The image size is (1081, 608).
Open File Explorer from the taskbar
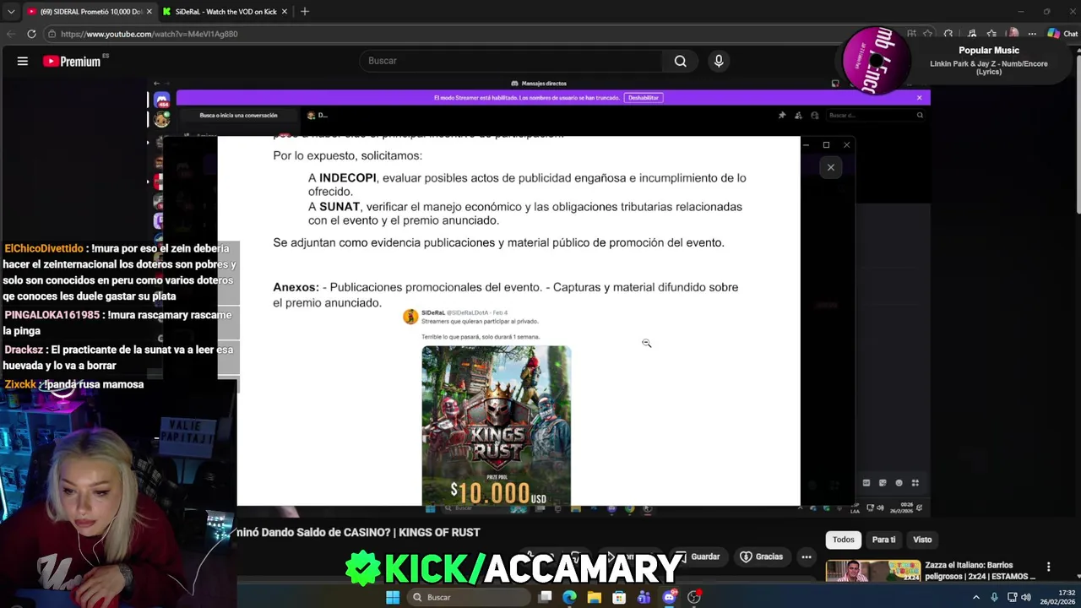[595, 597]
